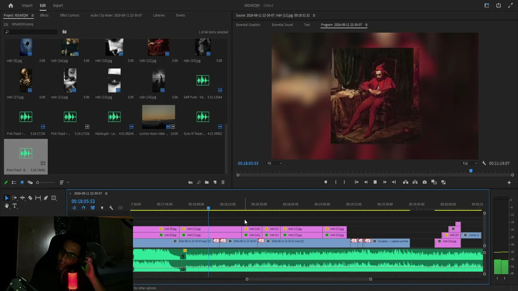518x291 pixels.
Task: Toggle Linked Selection in the timeline
Action: point(93,208)
